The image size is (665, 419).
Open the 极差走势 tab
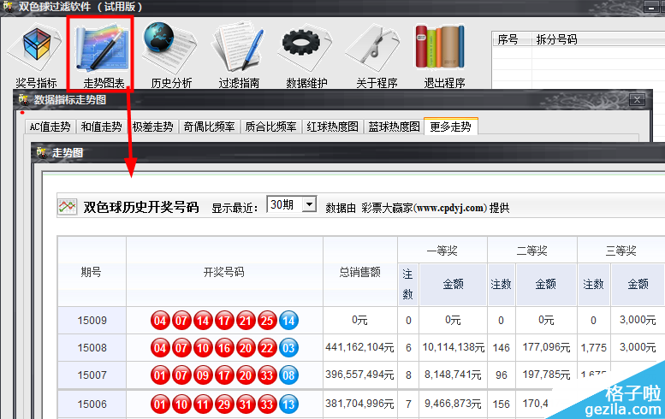154,127
